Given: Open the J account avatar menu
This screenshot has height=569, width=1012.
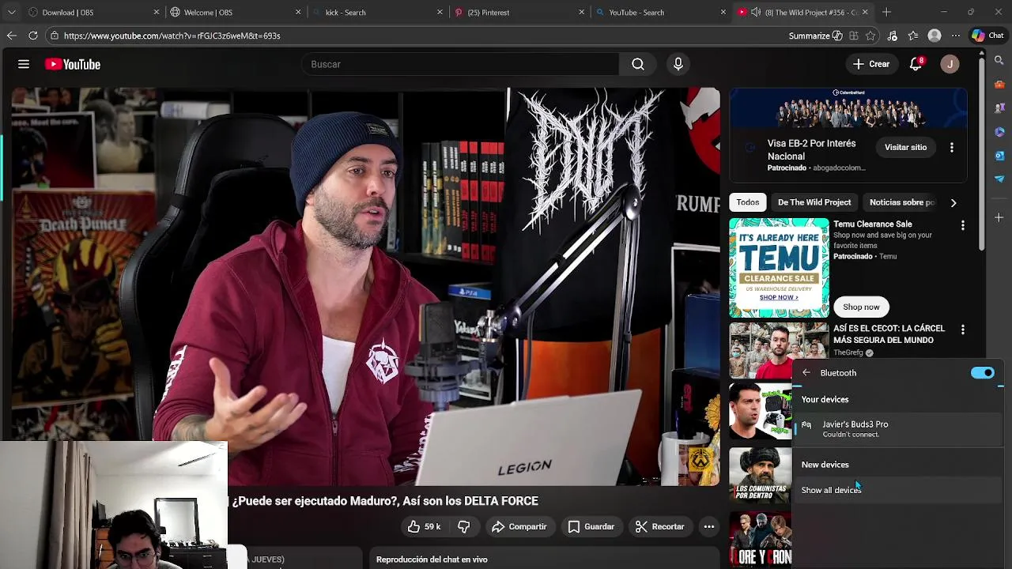Looking at the screenshot, I should click(x=950, y=64).
